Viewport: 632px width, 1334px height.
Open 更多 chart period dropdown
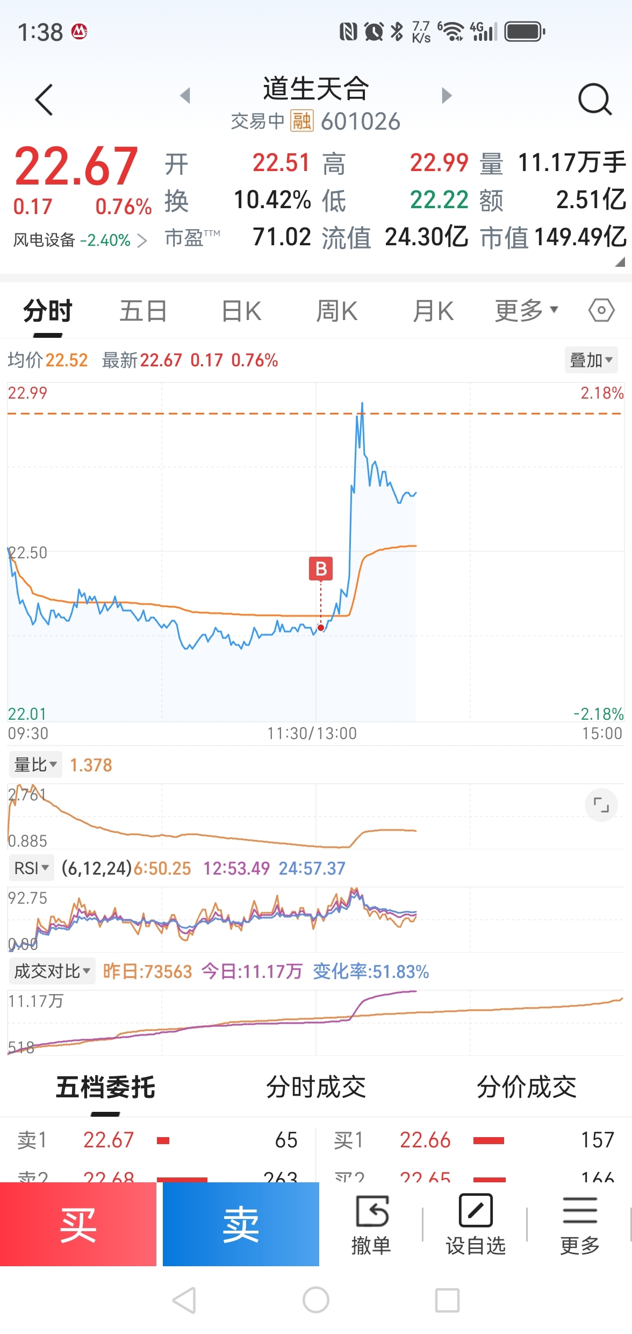tap(527, 311)
